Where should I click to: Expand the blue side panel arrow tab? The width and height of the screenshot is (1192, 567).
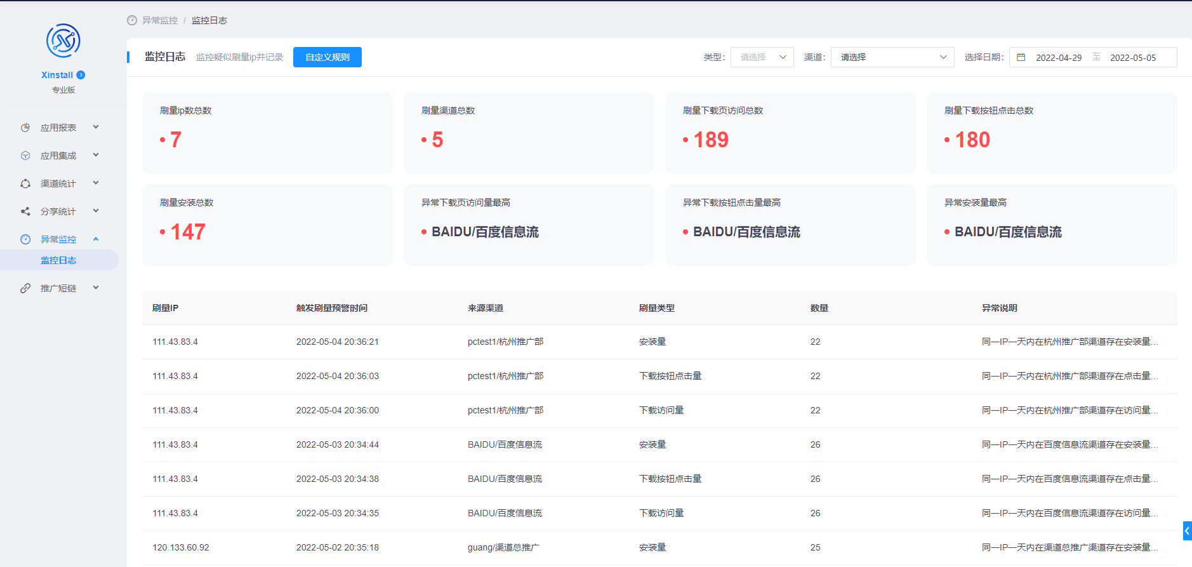(x=1187, y=531)
